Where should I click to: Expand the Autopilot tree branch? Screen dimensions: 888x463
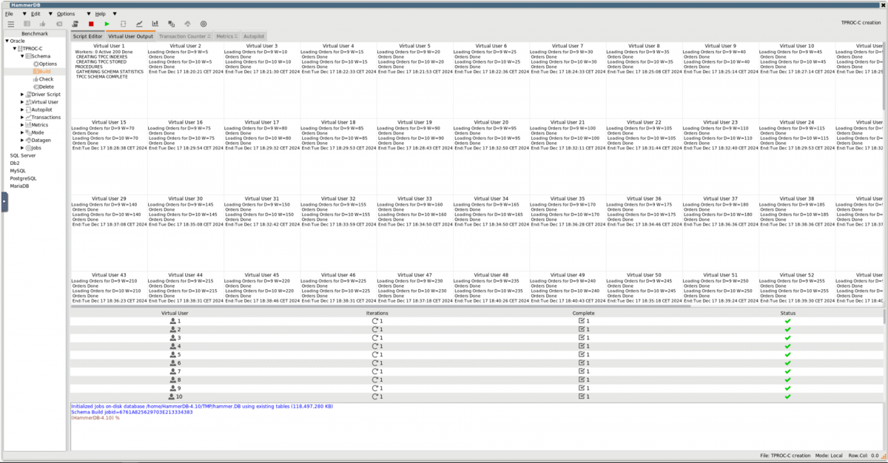[22, 109]
